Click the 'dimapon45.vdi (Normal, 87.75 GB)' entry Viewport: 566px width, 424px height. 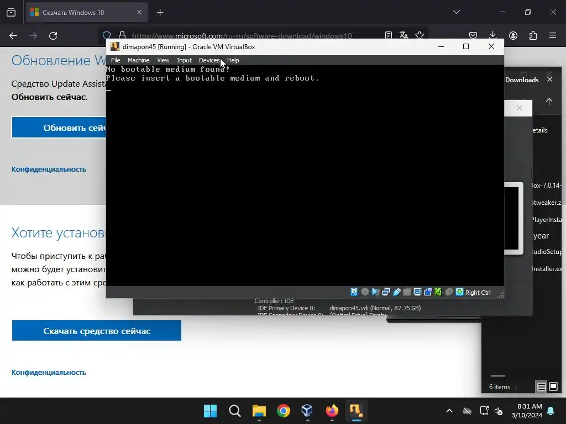(375, 308)
